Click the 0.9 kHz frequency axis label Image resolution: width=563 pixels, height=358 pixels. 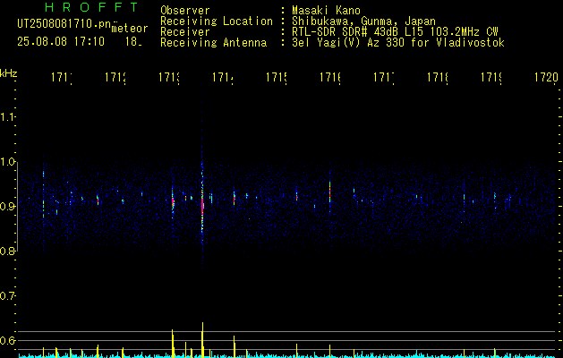[x=7, y=206]
